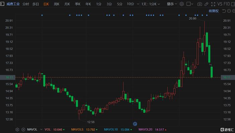Viewport: 235px width, 133px height.
Task: Expand the 显示 display dropdown
Action: [172, 4]
